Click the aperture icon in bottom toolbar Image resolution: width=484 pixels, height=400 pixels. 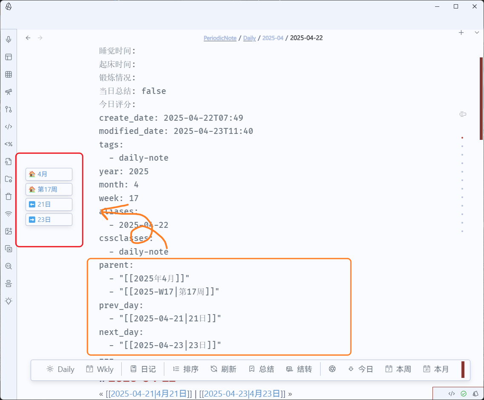point(332,369)
